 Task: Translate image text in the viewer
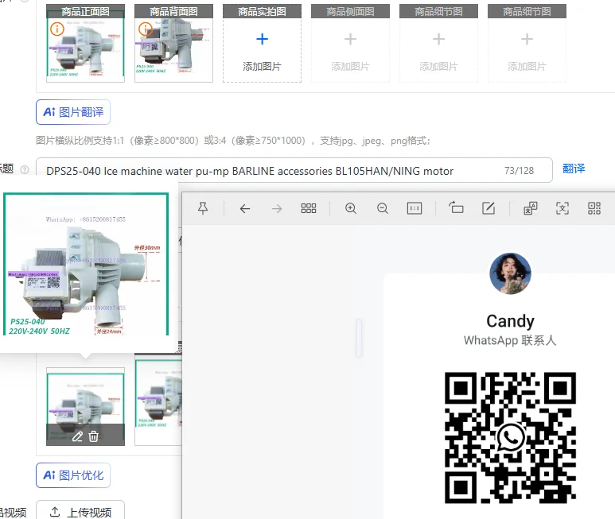click(x=531, y=208)
